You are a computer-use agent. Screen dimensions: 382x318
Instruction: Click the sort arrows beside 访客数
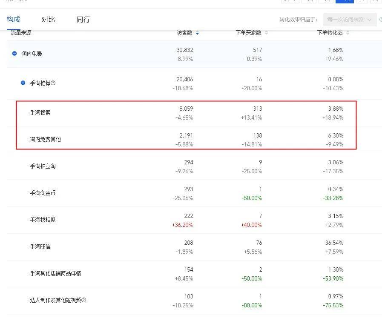coord(197,33)
